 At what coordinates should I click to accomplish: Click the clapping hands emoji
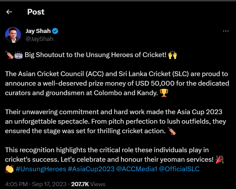tap(10, 169)
